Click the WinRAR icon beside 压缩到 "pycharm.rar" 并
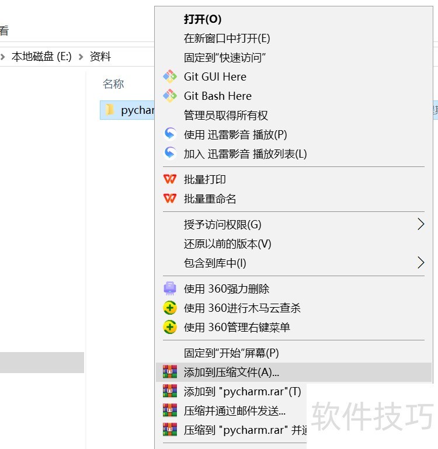 (x=170, y=429)
